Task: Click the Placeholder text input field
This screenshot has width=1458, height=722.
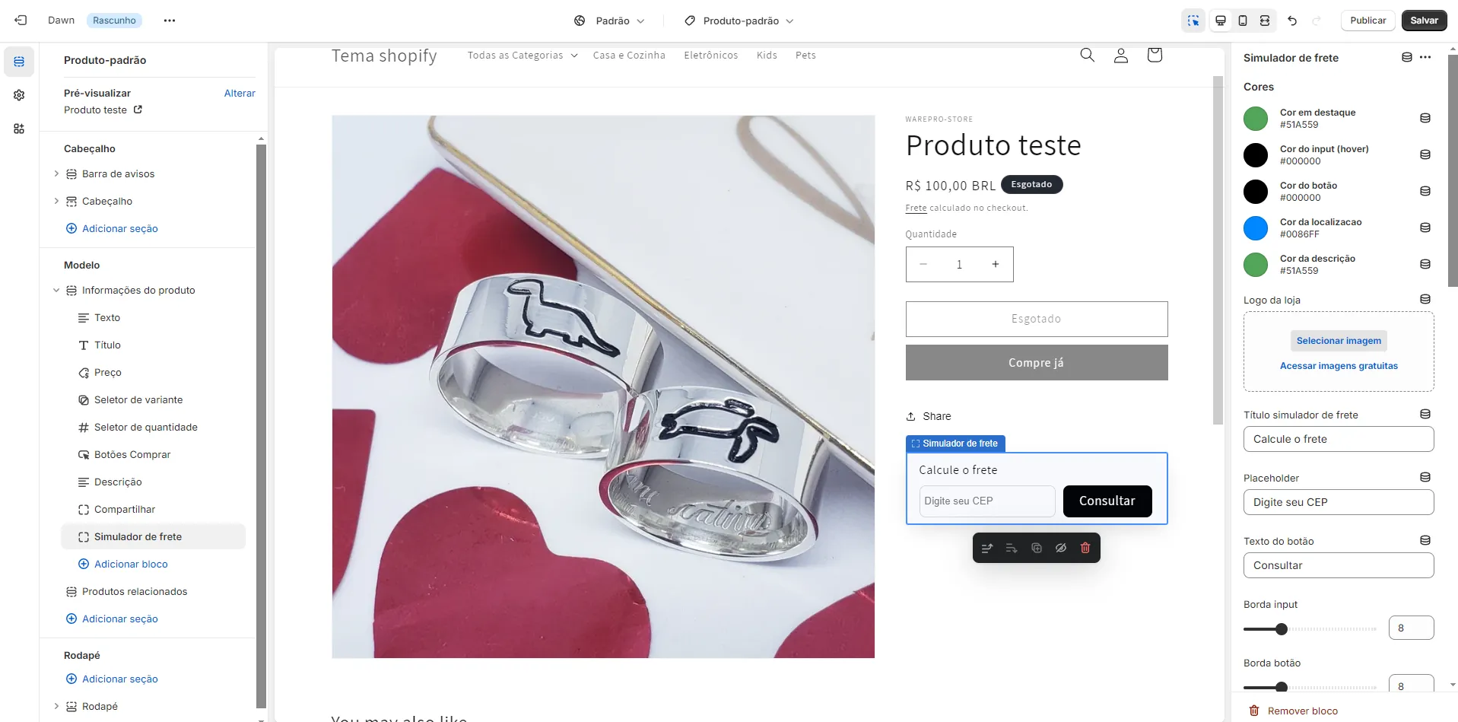Action: pos(1339,502)
